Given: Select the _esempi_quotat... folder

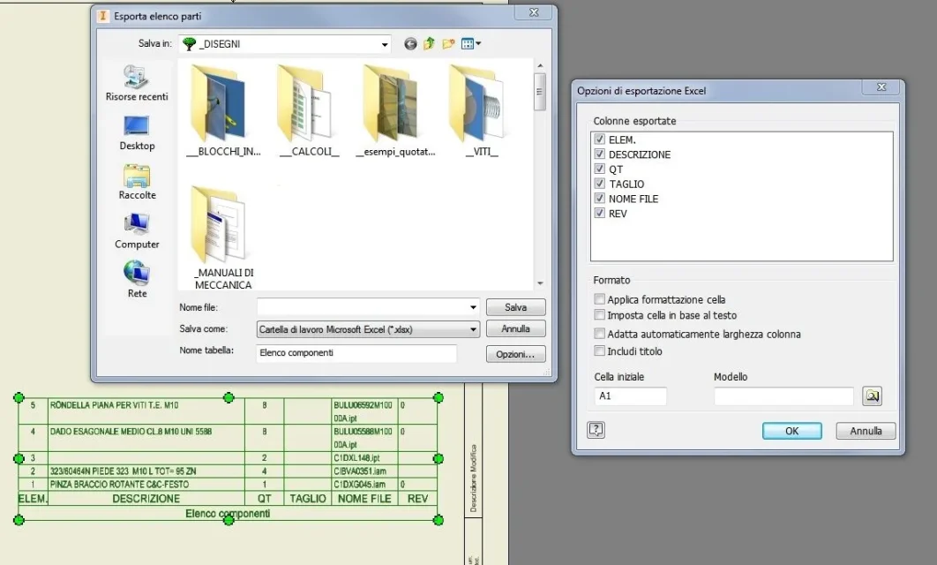Looking at the screenshot, I should (x=395, y=112).
